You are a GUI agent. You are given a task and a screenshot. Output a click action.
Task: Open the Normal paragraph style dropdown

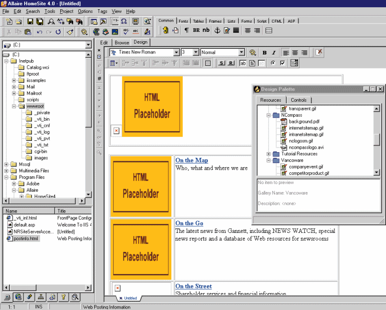point(241,52)
